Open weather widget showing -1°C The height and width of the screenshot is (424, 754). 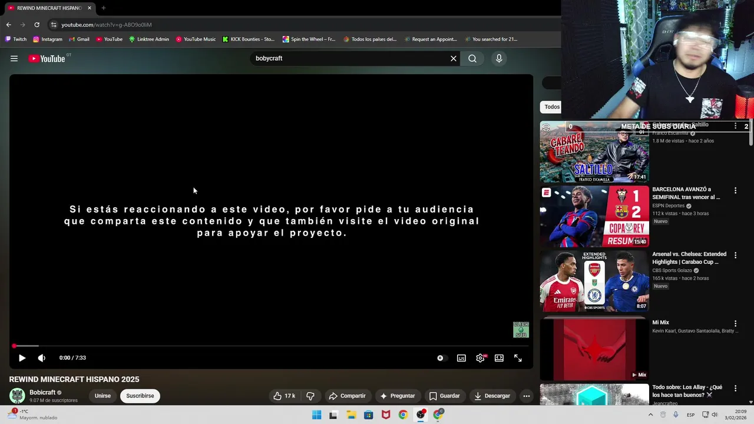pos(32,415)
